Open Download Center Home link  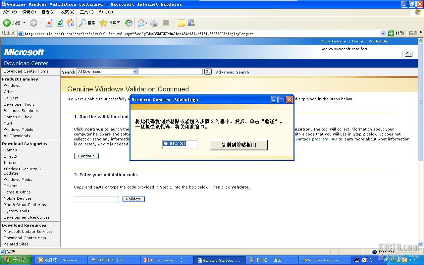click(26, 71)
